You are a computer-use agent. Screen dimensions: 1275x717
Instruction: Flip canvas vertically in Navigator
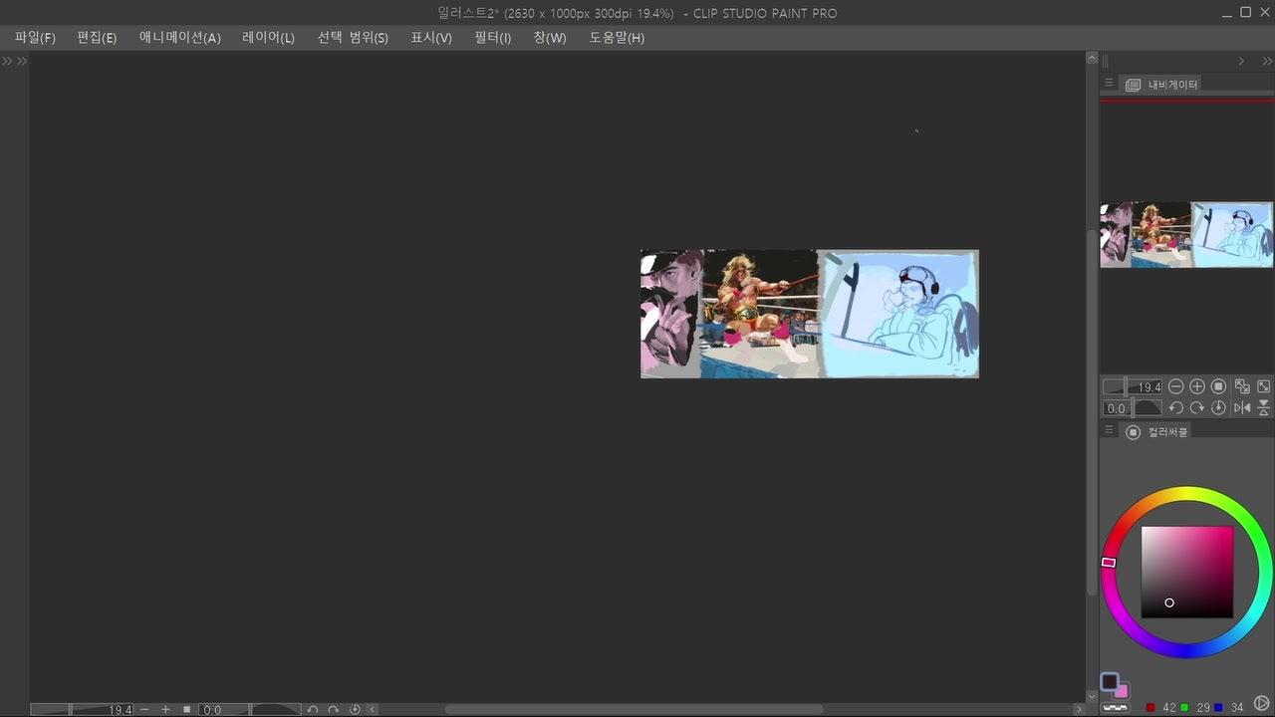tap(1263, 408)
